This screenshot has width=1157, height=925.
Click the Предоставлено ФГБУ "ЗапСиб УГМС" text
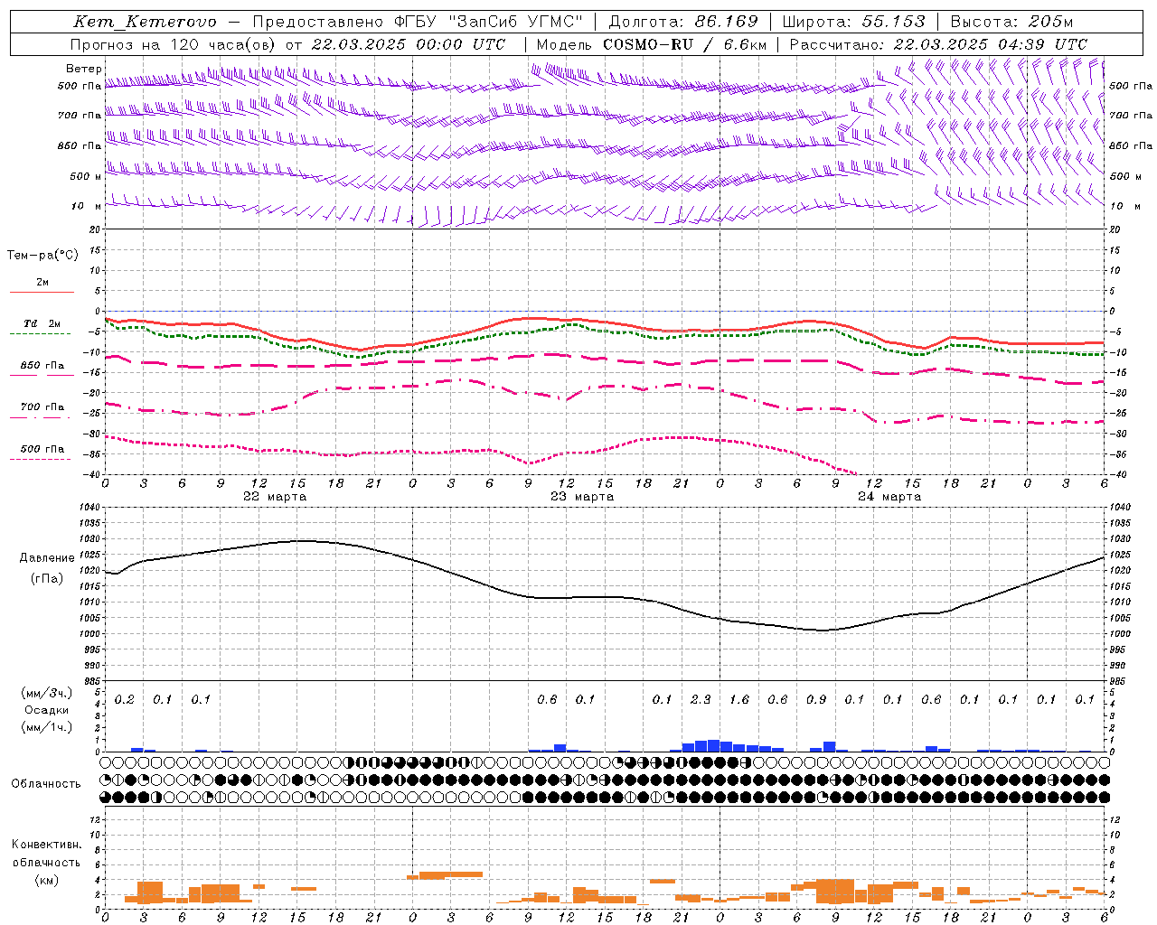click(x=418, y=22)
